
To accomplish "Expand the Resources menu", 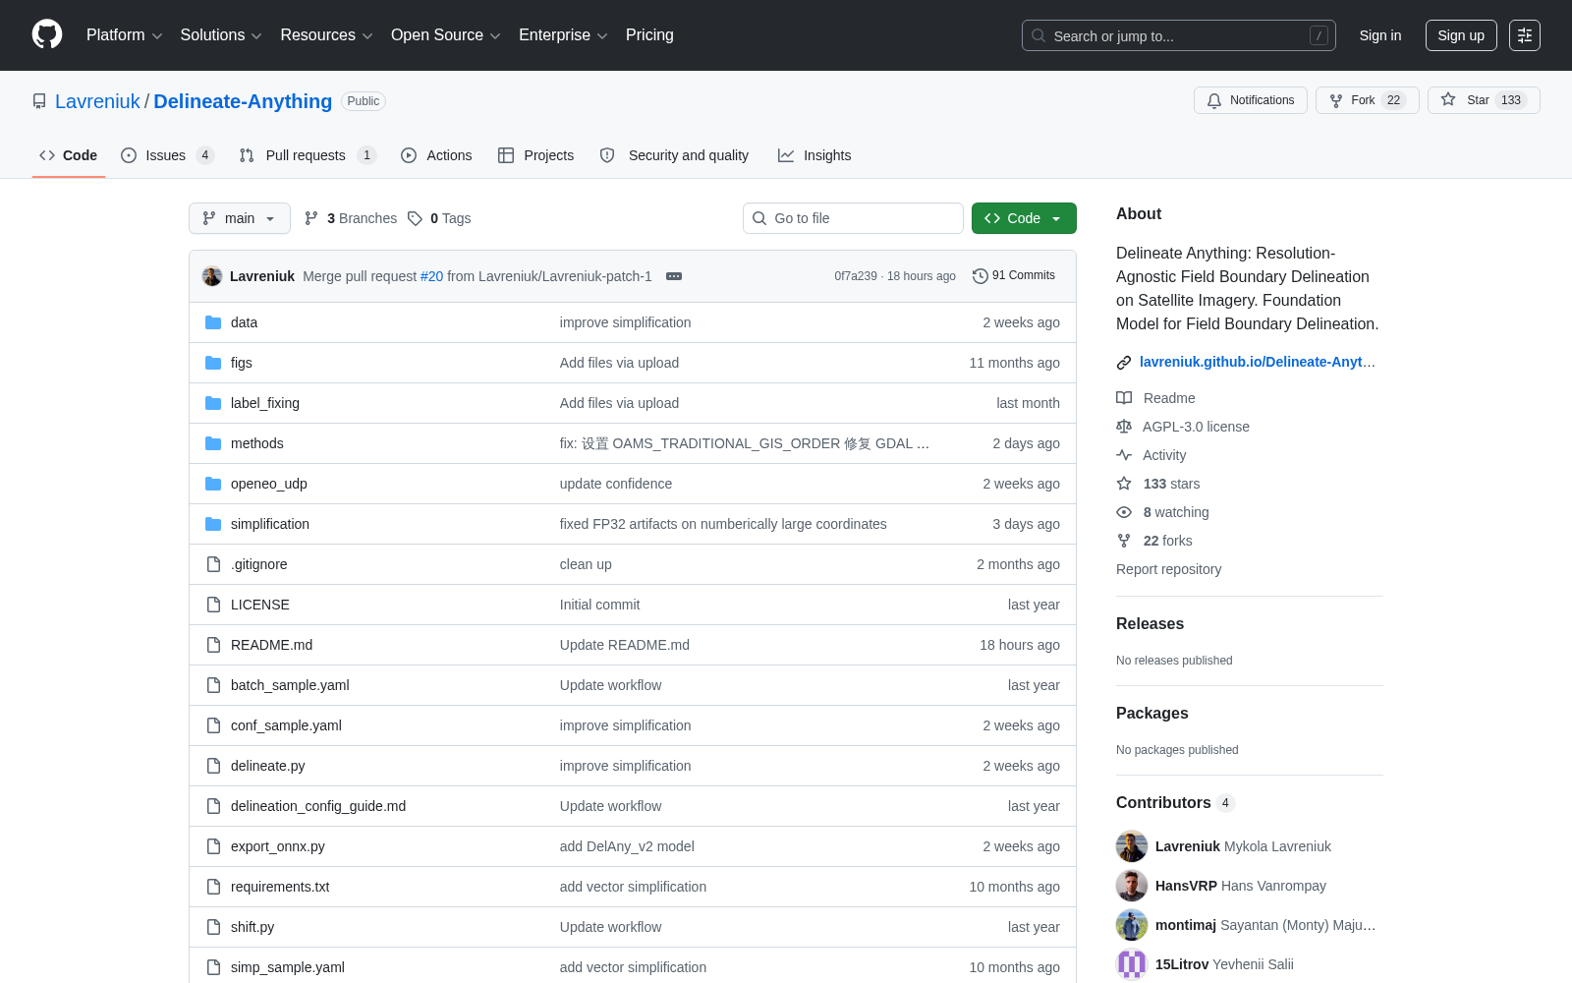I will [x=326, y=35].
